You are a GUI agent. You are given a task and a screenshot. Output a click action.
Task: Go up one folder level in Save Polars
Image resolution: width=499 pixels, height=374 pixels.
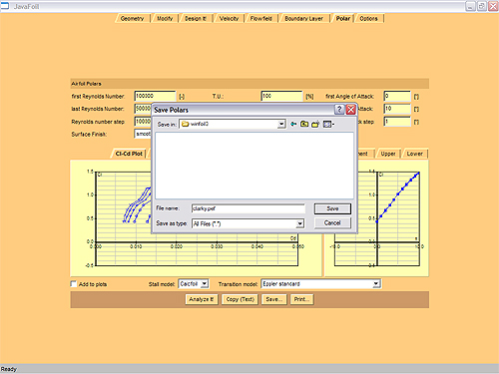pos(304,124)
